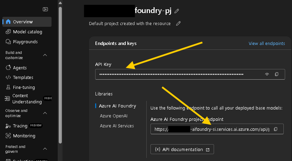Click the Content Understanding PREVIEW badge

(x=48, y=98)
